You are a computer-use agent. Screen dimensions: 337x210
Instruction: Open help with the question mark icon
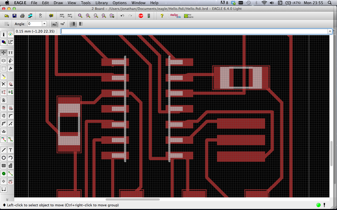162,16
